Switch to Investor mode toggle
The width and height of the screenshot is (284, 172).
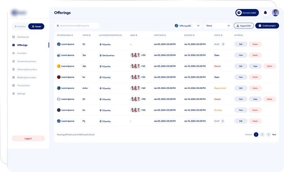(x=20, y=26)
